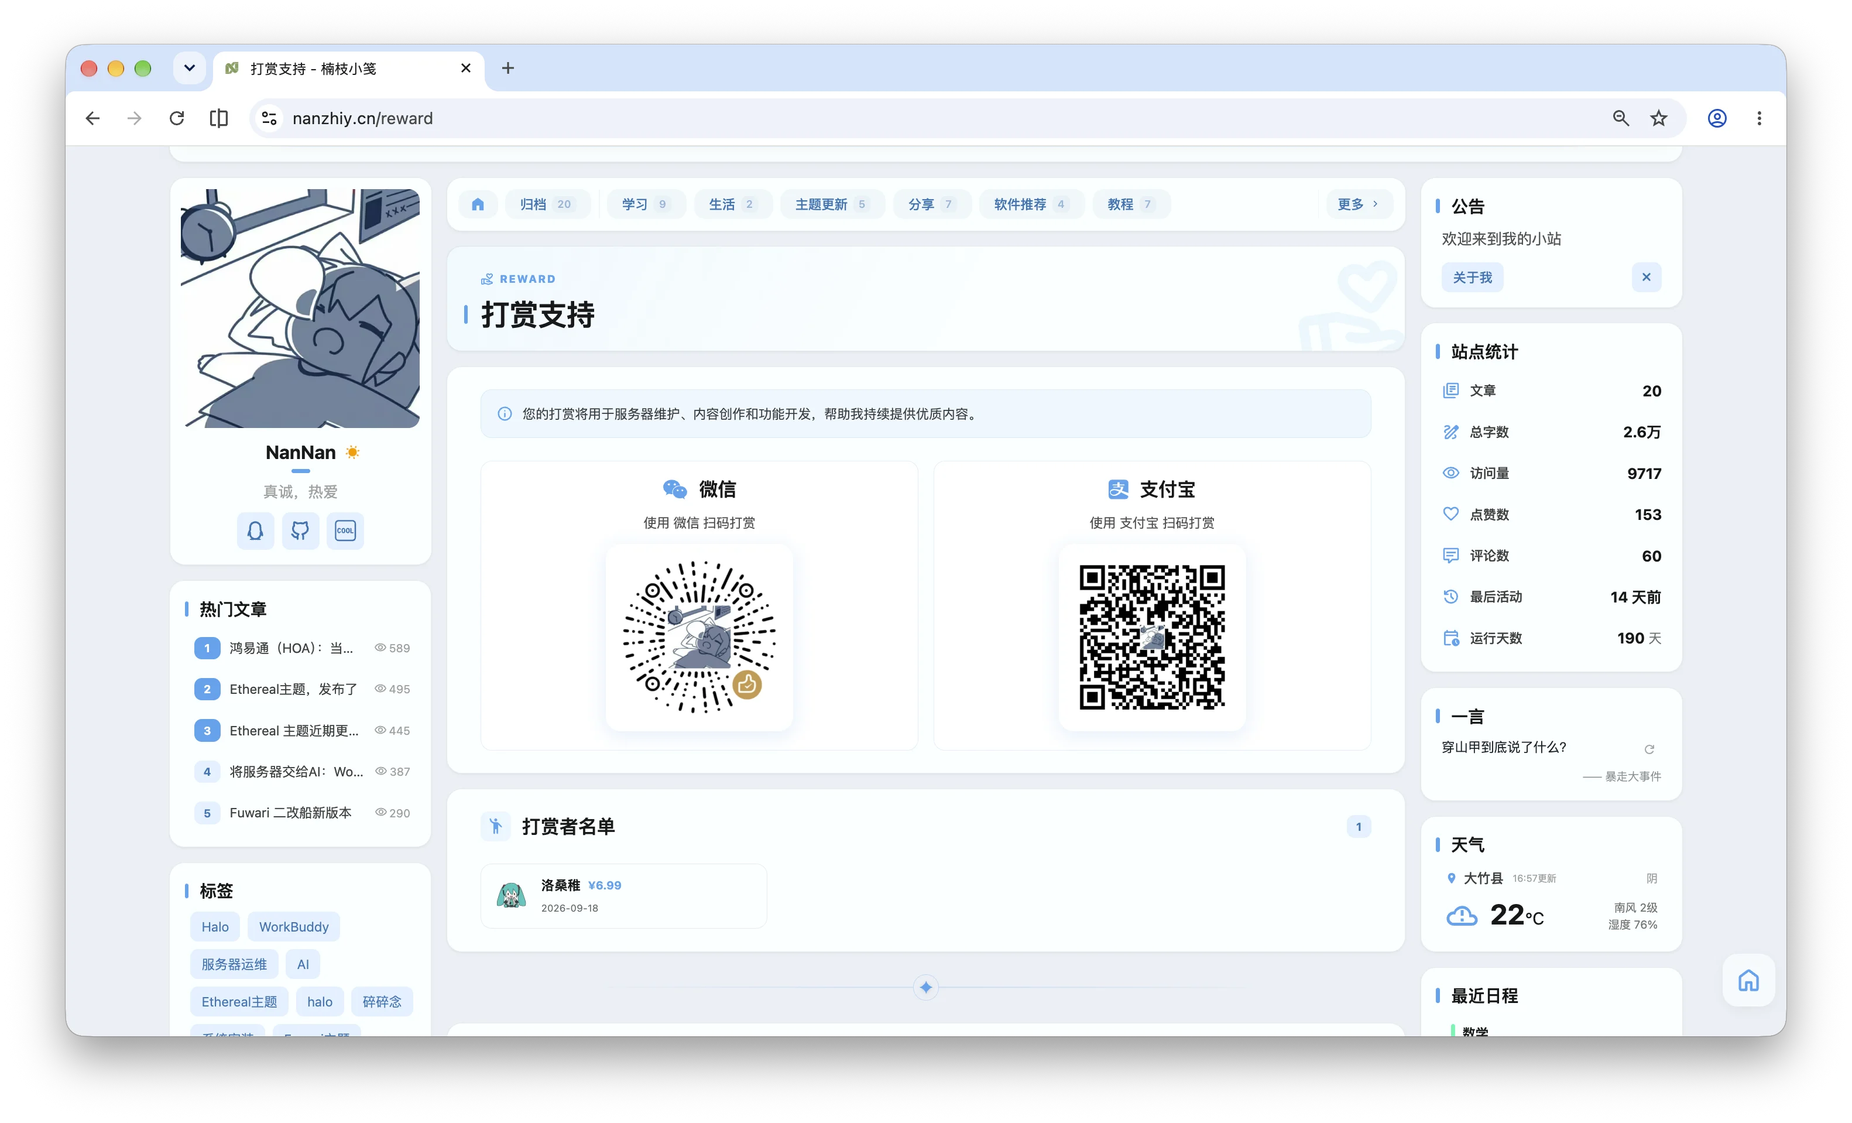
Task: Open the browser side panel icon
Action: [x=219, y=118]
